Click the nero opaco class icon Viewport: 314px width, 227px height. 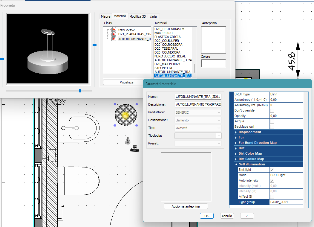click(x=114, y=29)
